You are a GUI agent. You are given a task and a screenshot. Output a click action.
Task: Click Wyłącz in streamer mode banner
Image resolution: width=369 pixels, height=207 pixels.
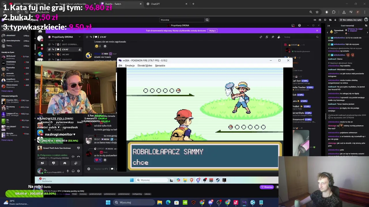(212, 30)
